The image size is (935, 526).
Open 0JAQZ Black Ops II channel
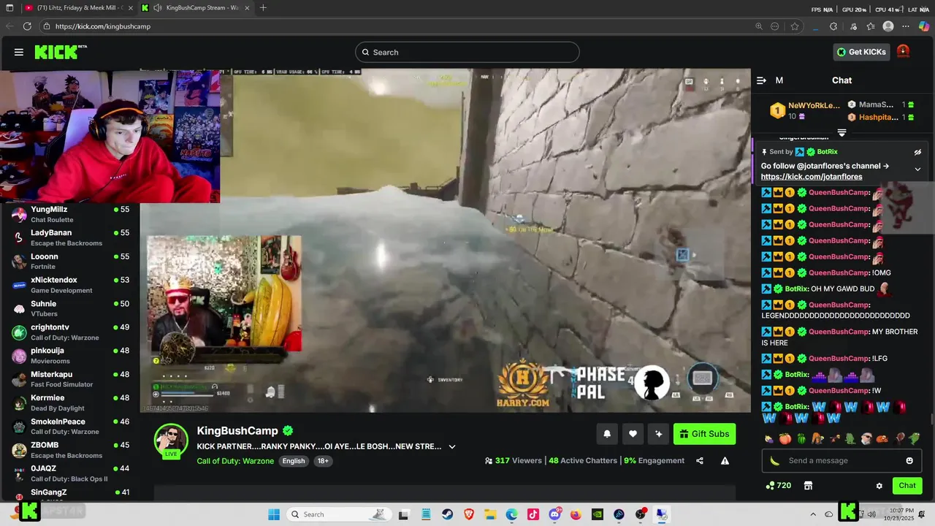coord(70,473)
